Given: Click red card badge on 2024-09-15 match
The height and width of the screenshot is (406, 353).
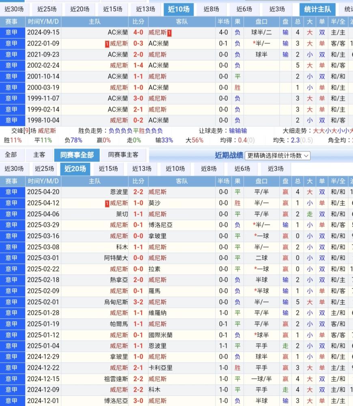Looking at the screenshot, I should tap(169, 32).
